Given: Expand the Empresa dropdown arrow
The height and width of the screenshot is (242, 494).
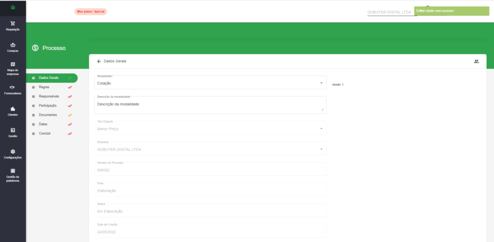Looking at the screenshot, I should point(321,149).
